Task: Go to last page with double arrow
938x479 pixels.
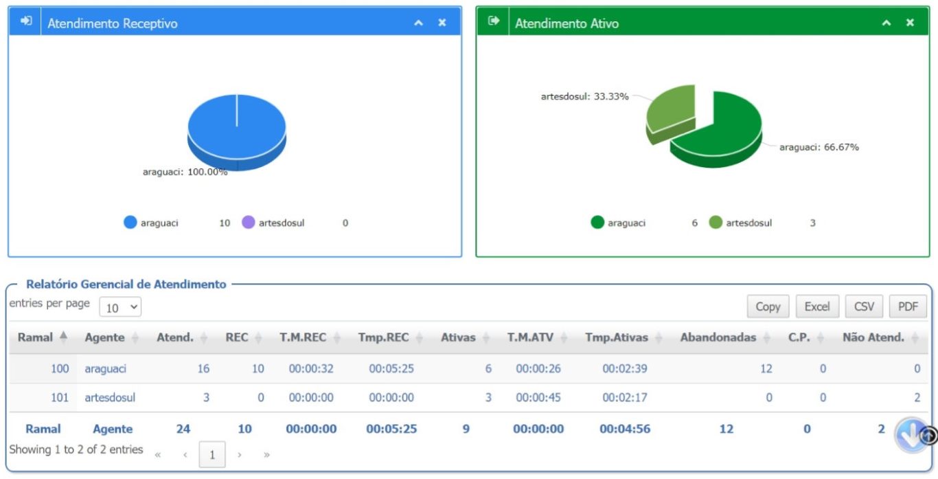Action: pyautogui.click(x=266, y=455)
